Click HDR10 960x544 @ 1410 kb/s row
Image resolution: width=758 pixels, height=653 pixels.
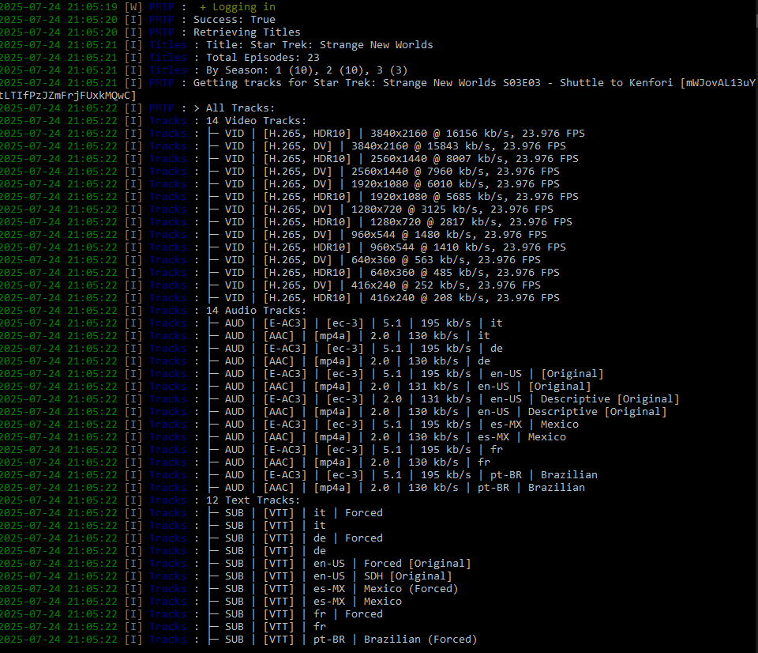(387, 247)
